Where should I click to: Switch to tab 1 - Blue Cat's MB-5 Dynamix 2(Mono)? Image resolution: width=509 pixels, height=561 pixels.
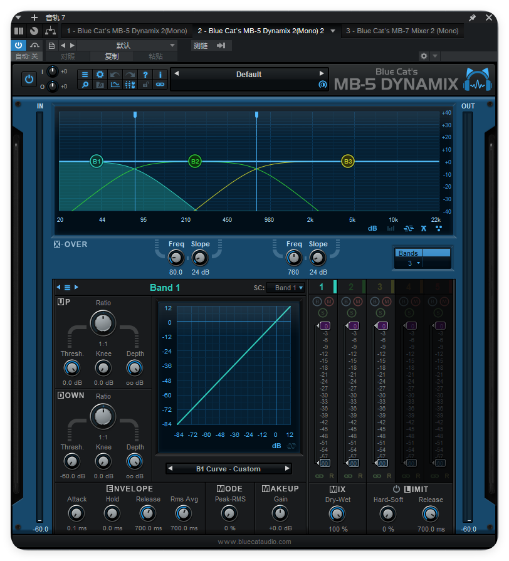click(127, 31)
